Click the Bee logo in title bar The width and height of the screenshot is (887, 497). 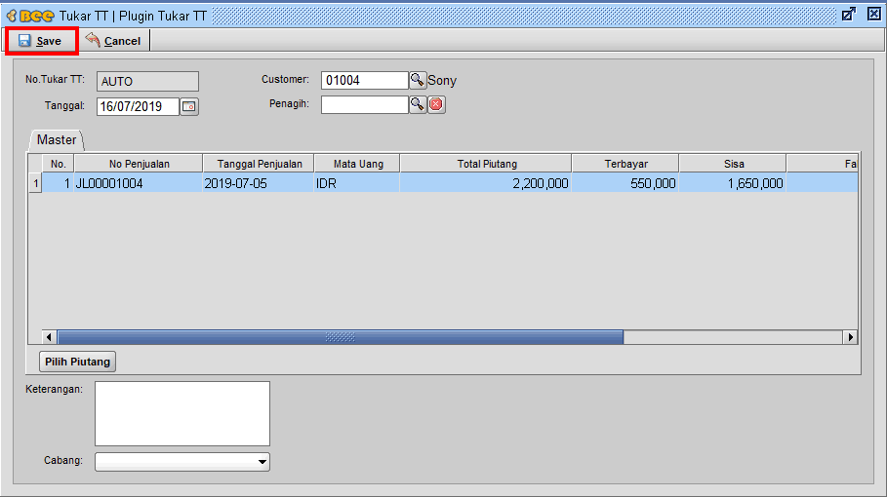click(31, 16)
